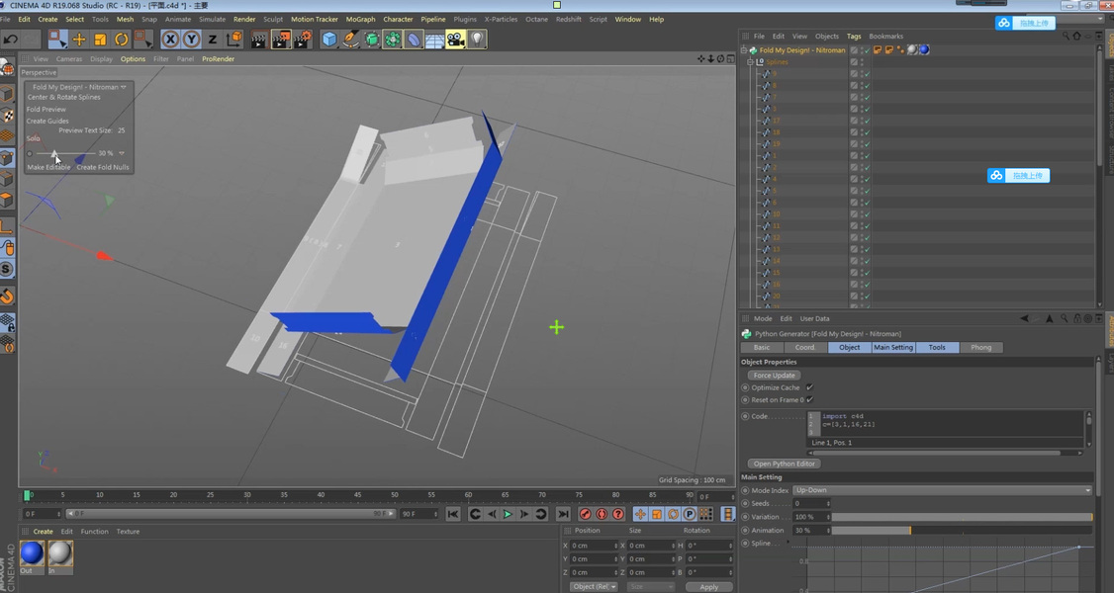Screen dimensions: 1114x593
Task: Toggle X axis lock
Action: (x=170, y=40)
